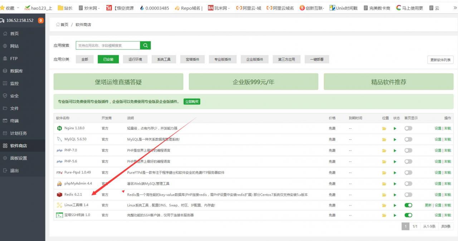
Task: Click the 更新软件列表 button
Action: [x=440, y=60]
